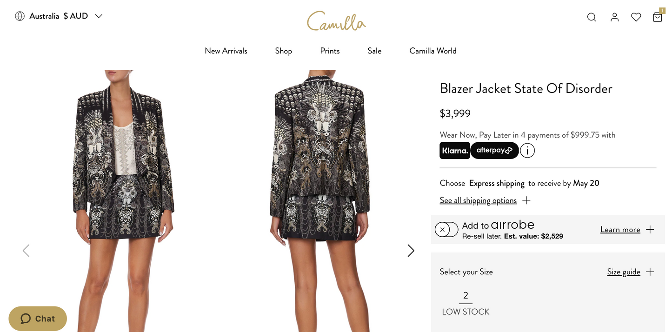This screenshot has height=332, width=672.
Task: Click the payment info circle icon
Action: pos(527,151)
